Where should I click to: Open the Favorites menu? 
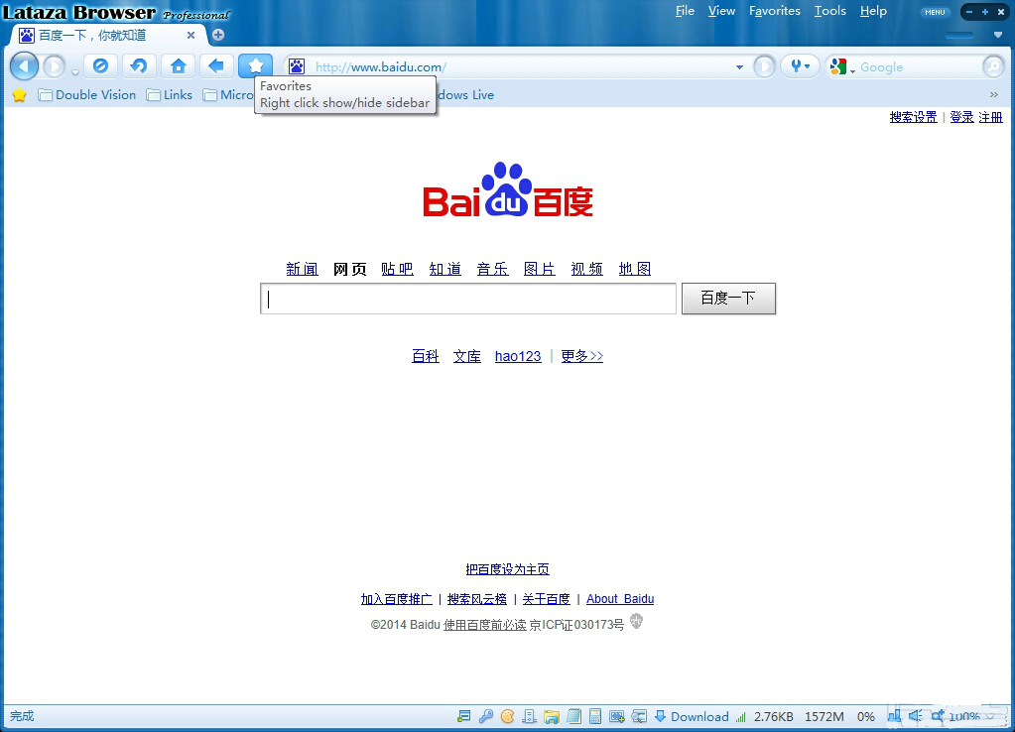775,11
